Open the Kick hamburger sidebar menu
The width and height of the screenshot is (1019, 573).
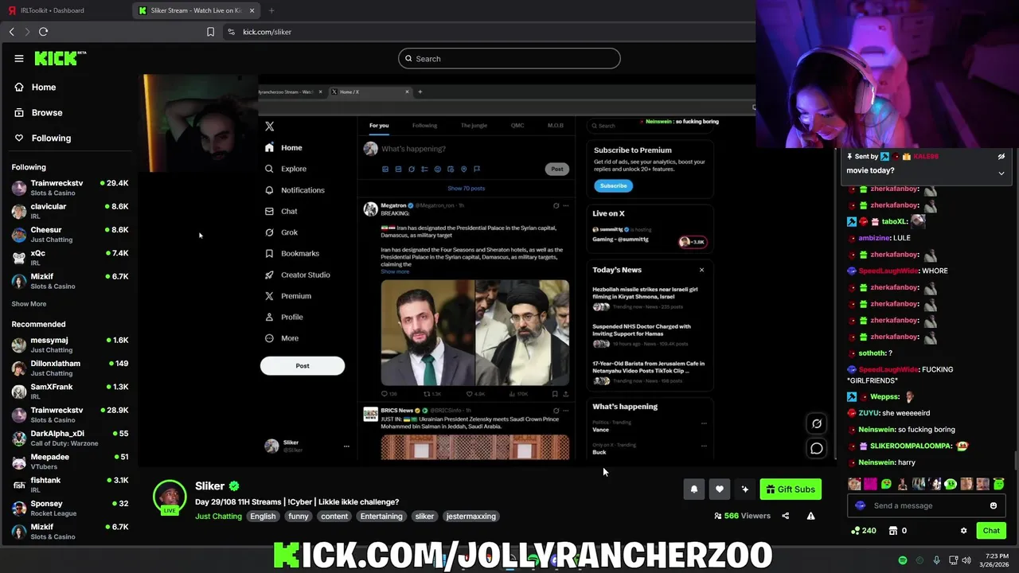(19, 58)
